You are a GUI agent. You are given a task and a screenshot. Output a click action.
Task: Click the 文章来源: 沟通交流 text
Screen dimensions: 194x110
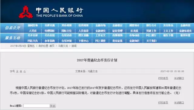pyautogui.click(x=86, y=71)
